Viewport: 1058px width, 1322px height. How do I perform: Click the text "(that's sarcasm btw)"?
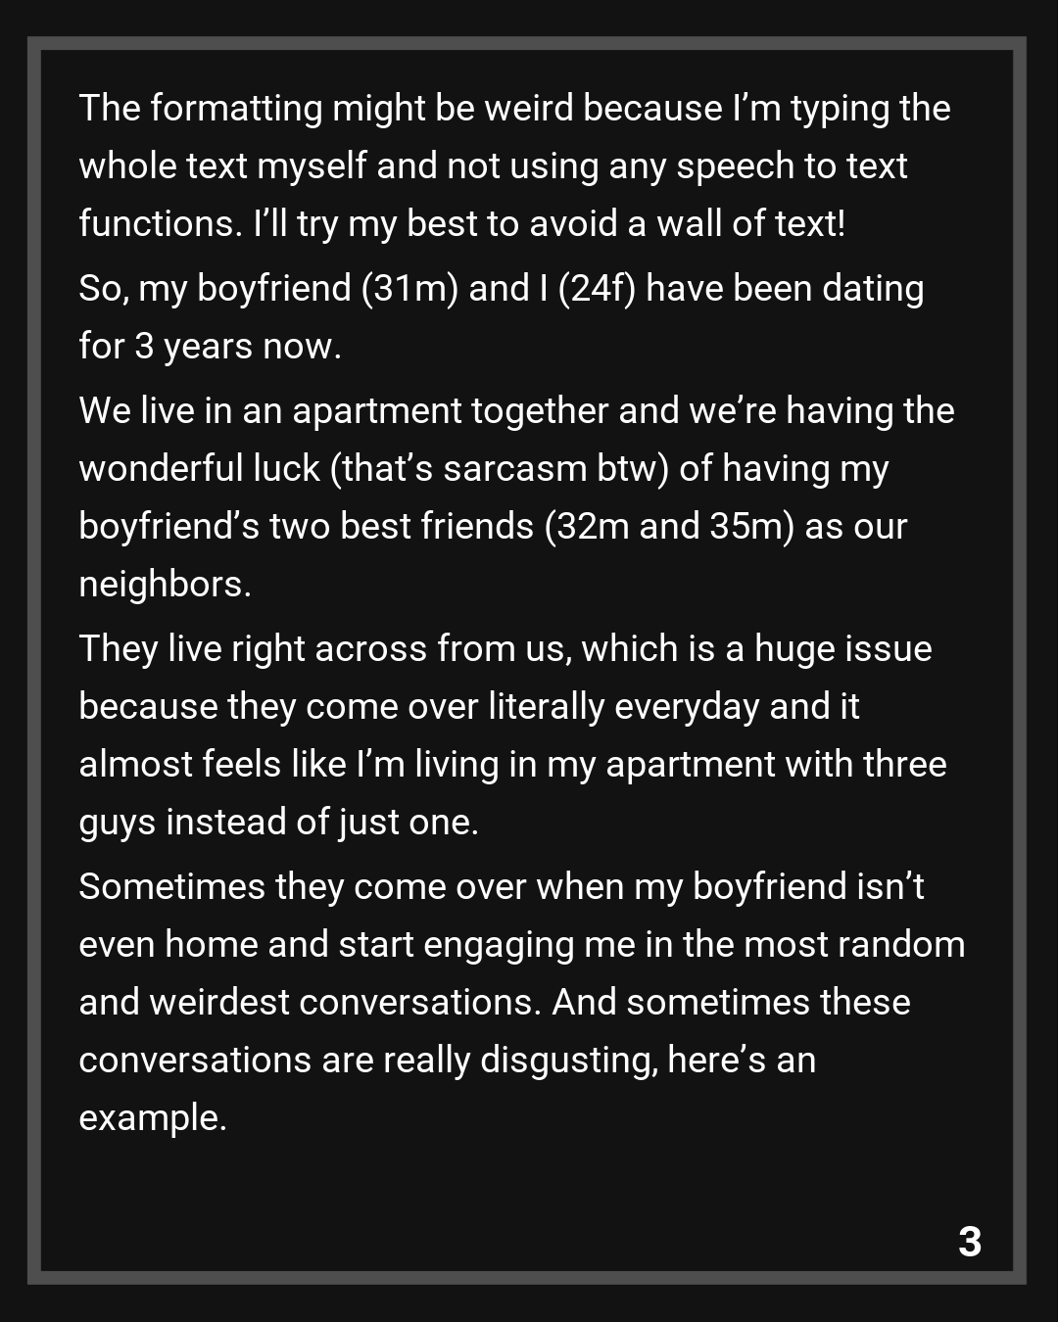coord(500,469)
